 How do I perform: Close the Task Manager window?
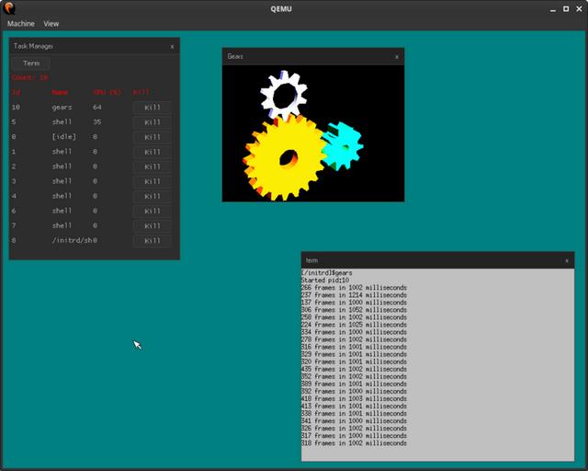(172, 46)
